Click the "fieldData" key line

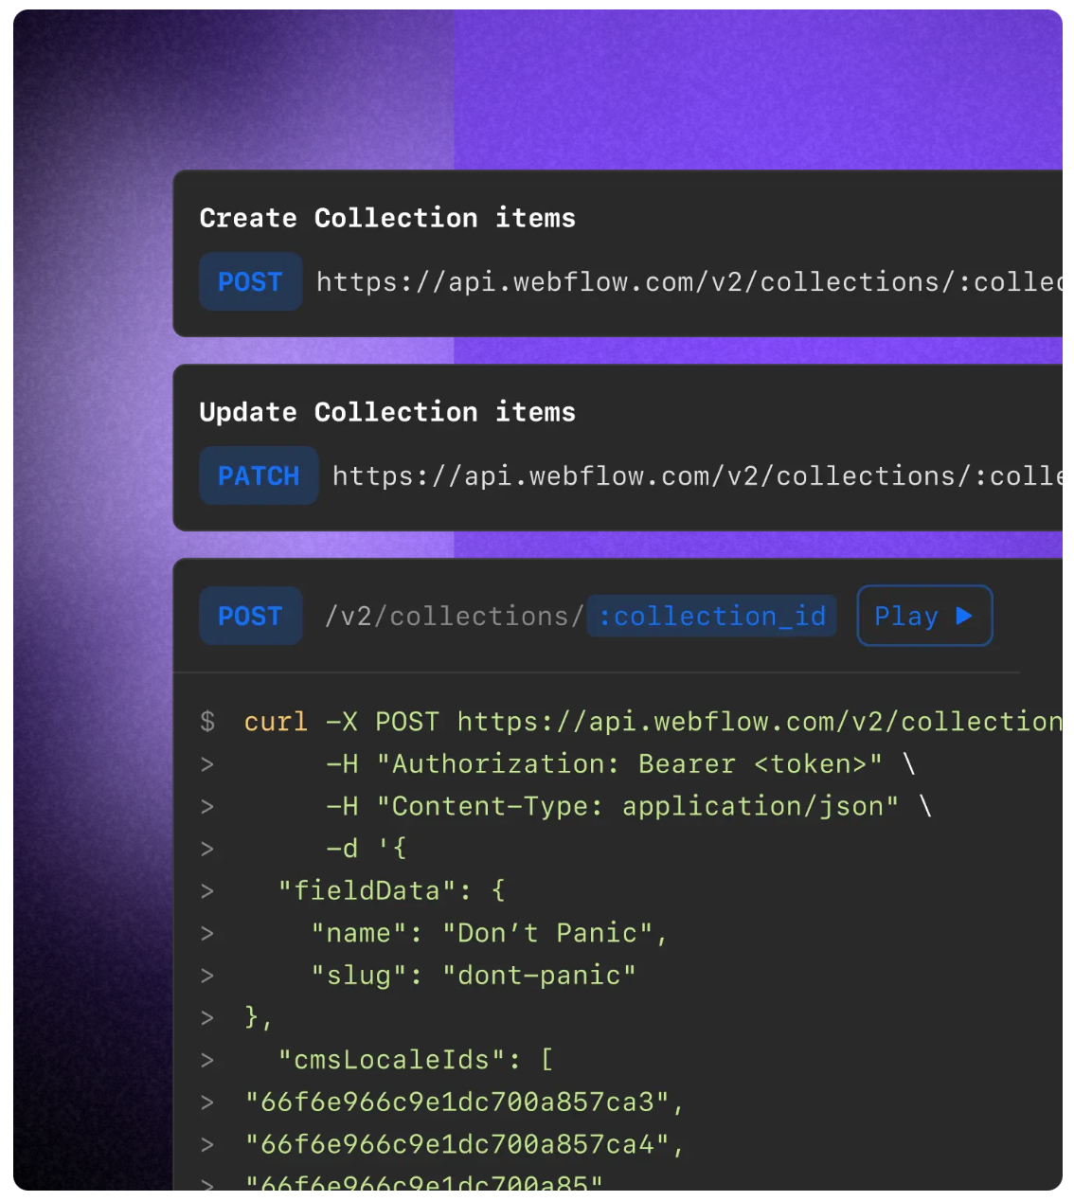[x=391, y=890]
